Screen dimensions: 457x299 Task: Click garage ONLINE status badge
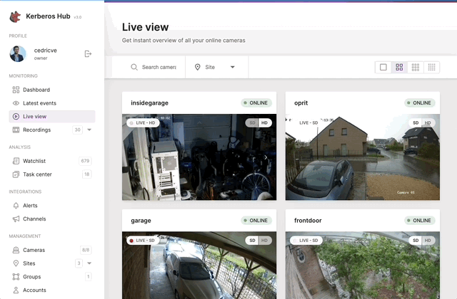(256, 221)
